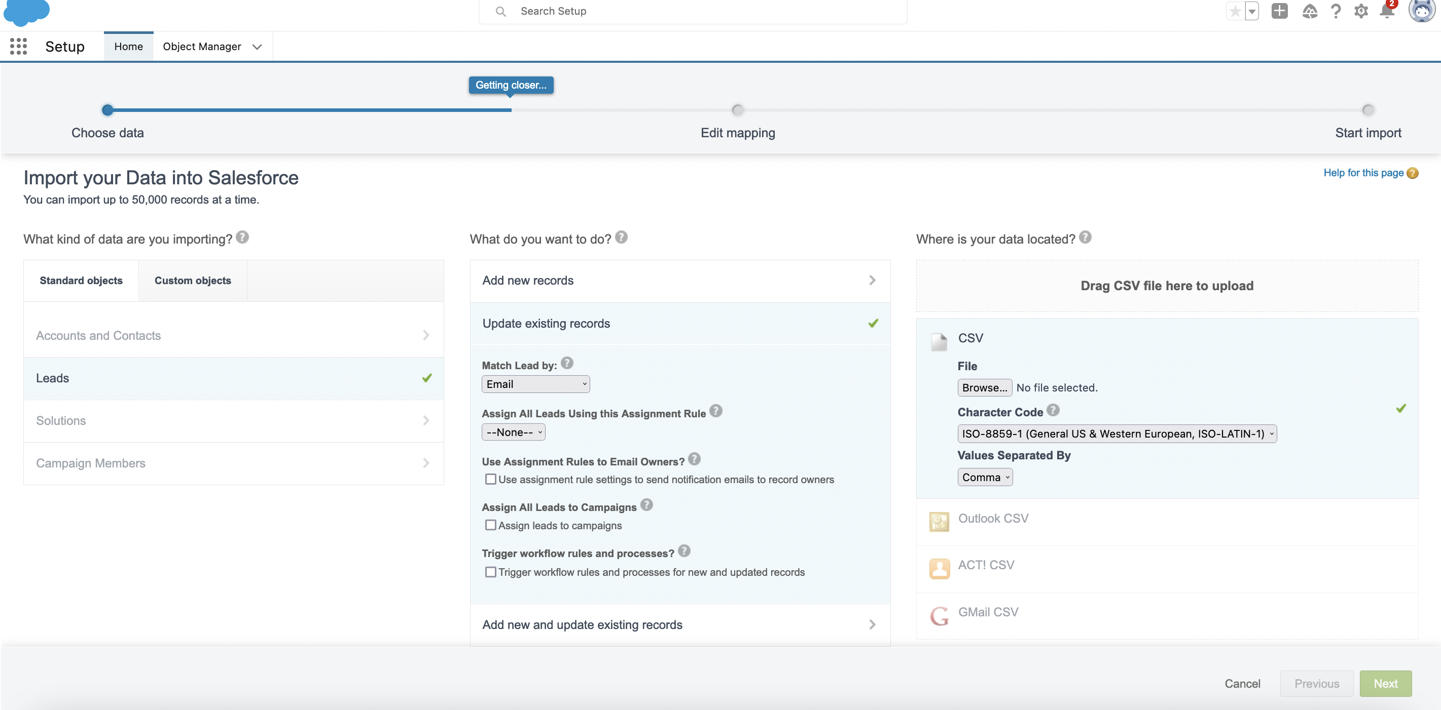
Task: Click the Choose data progress step marker
Action: pyautogui.click(x=107, y=110)
